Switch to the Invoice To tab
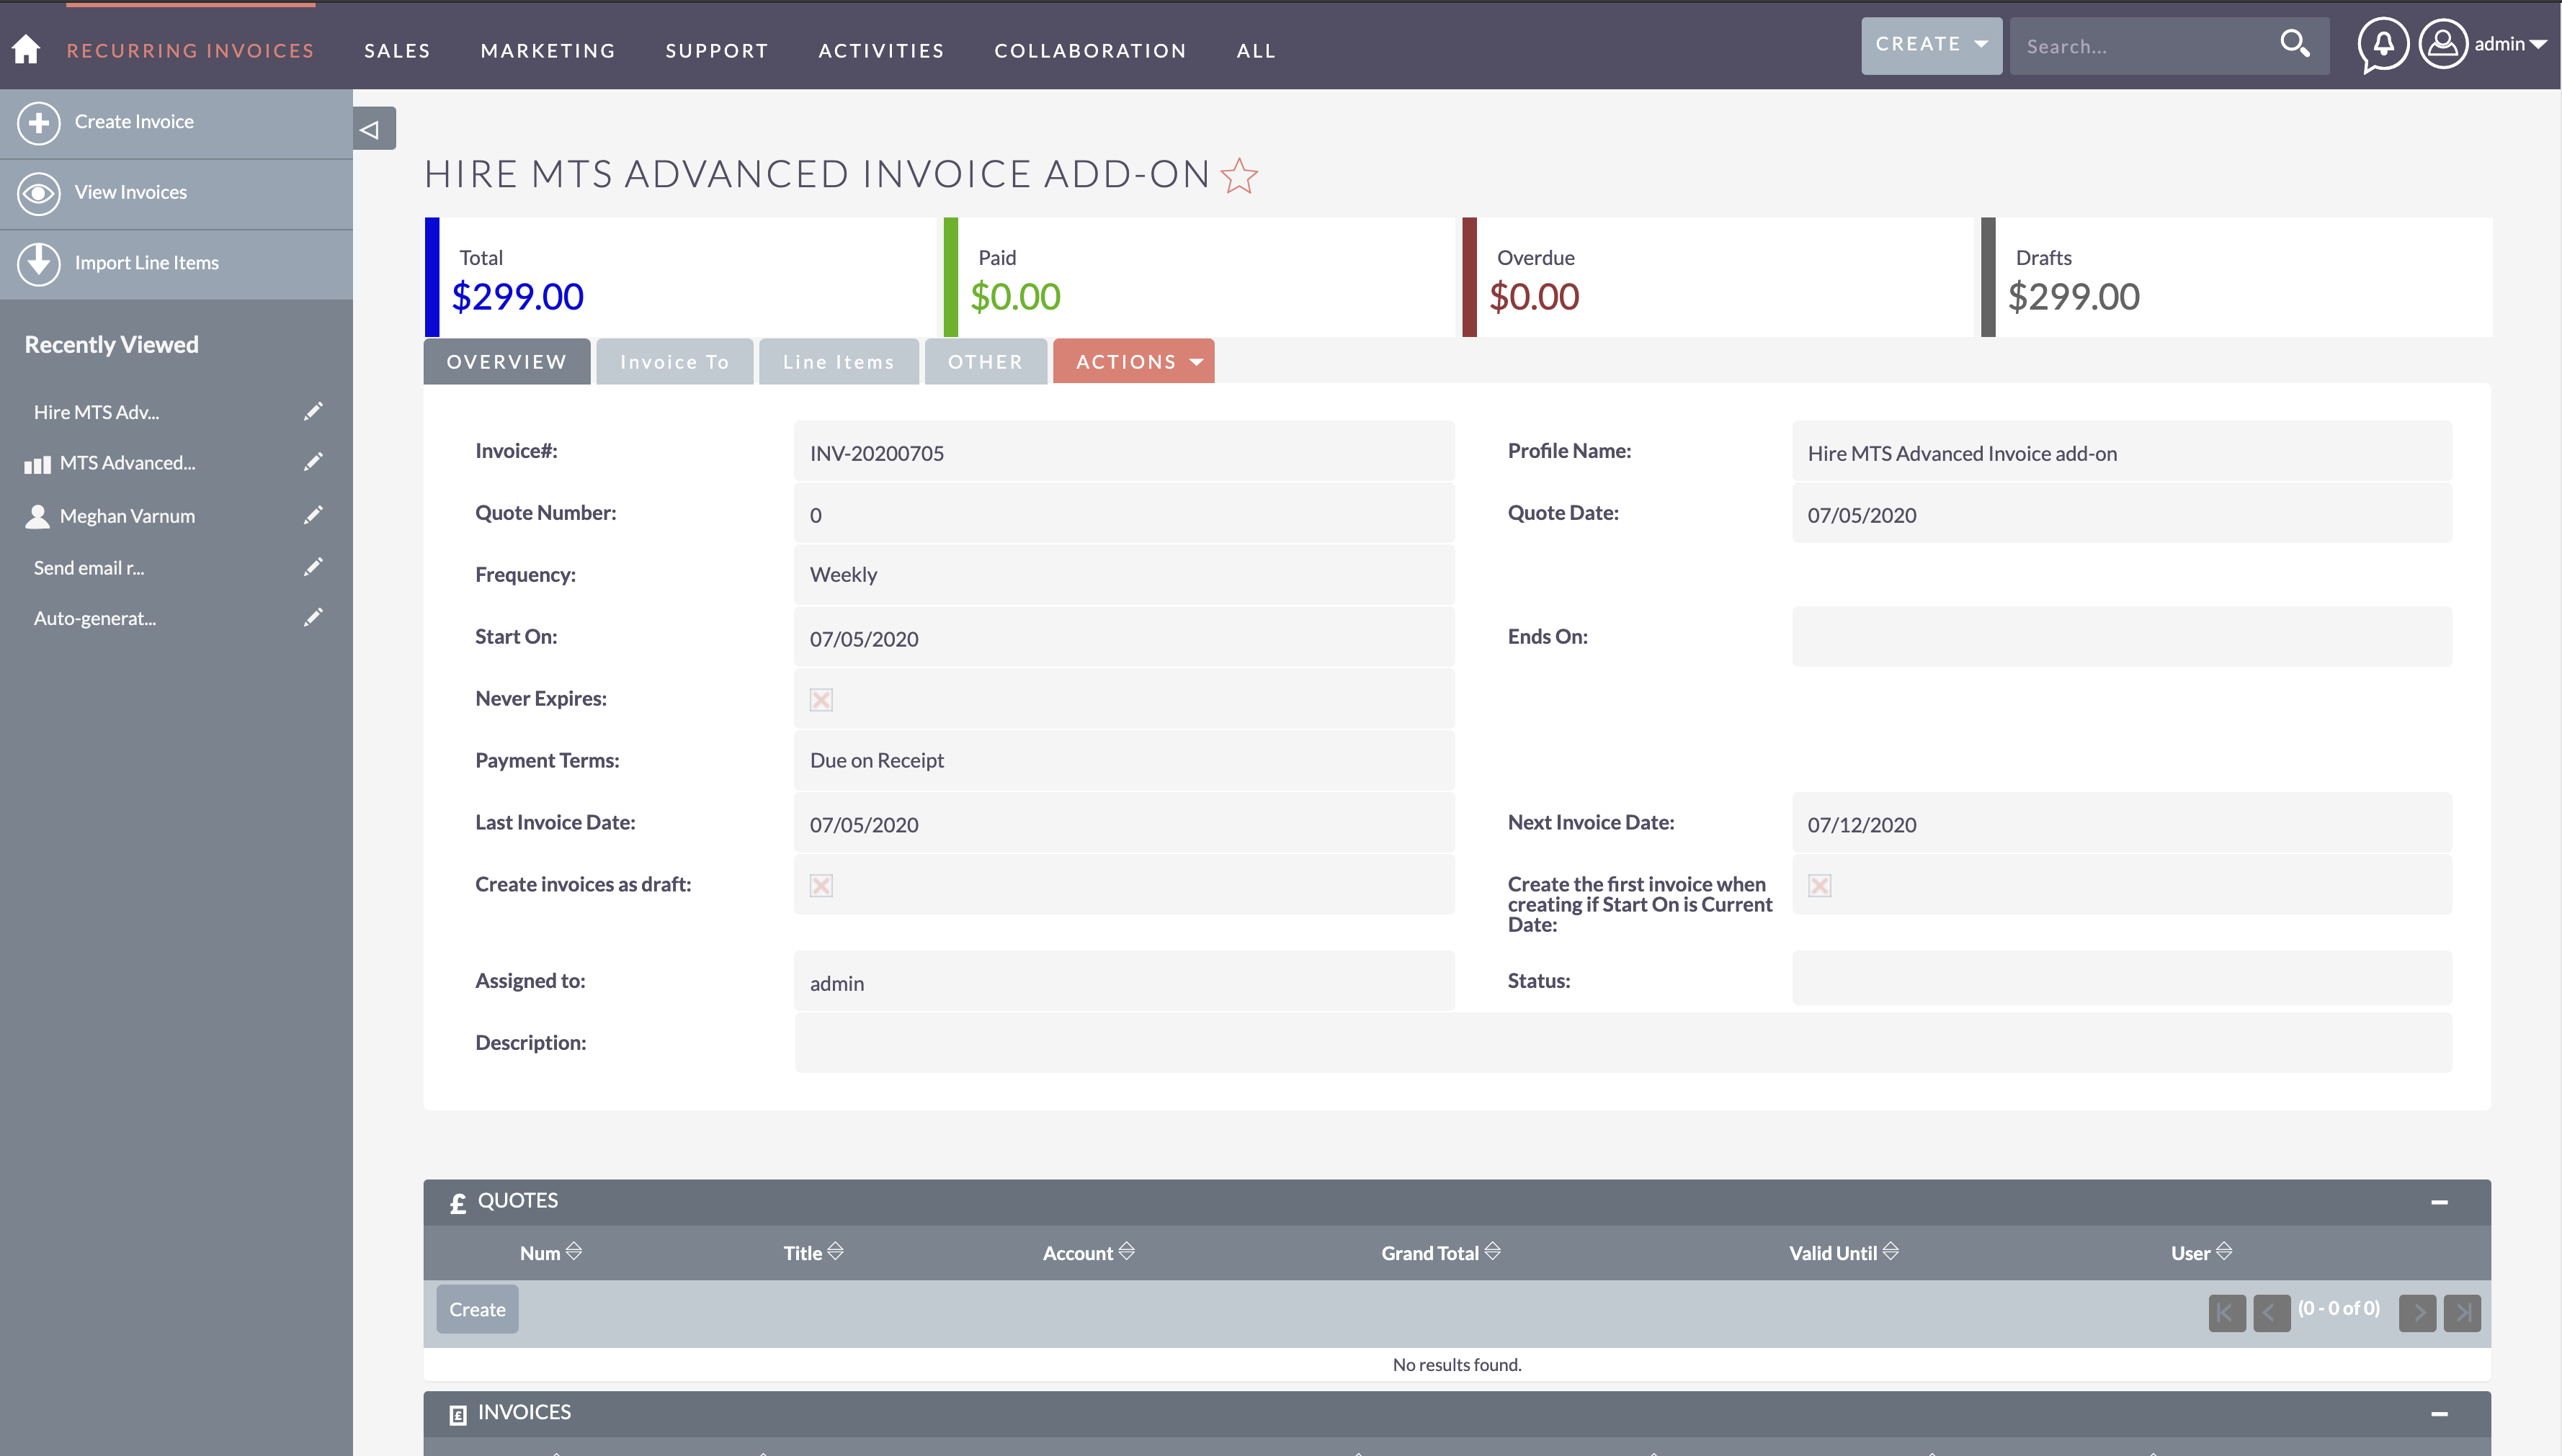The image size is (2562, 1456). (674, 361)
